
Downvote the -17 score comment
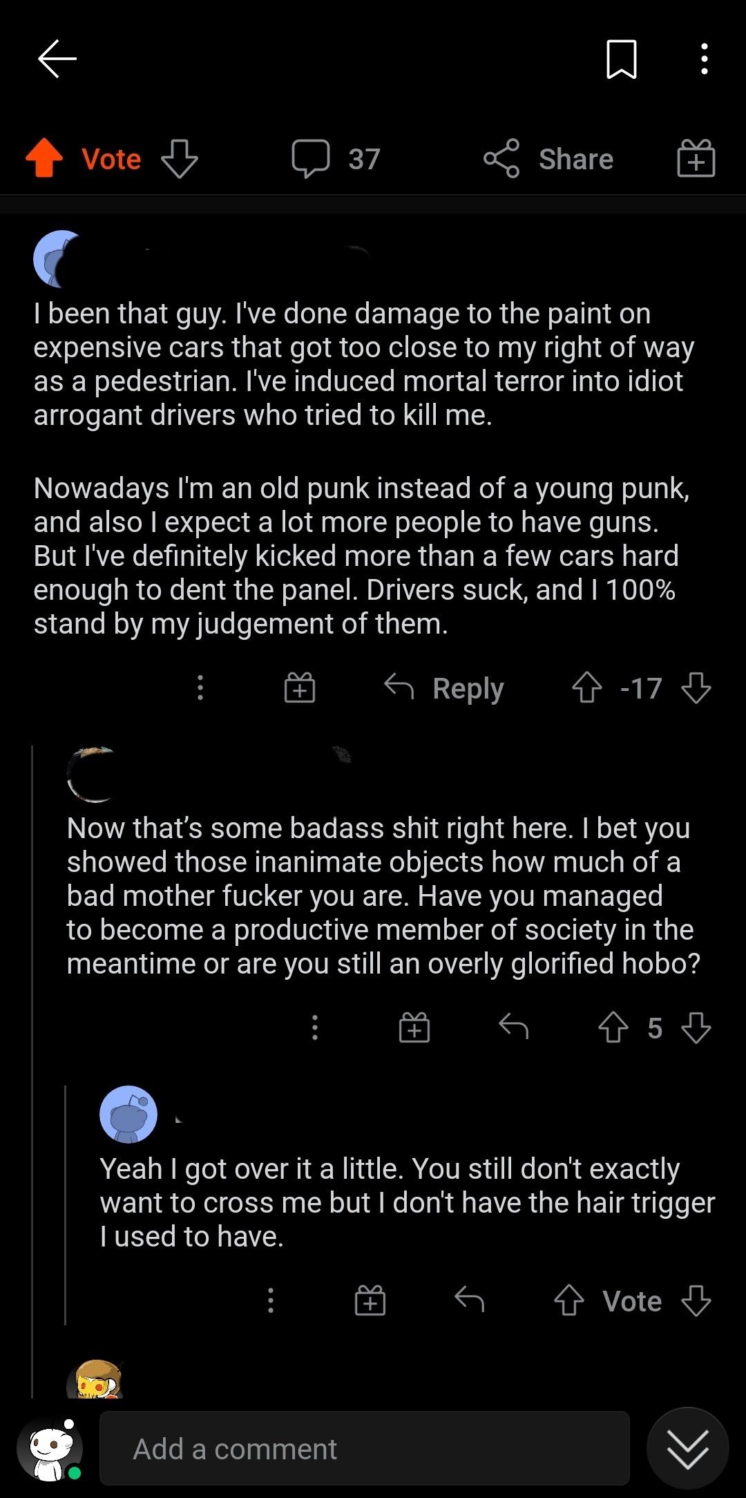coord(696,688)
